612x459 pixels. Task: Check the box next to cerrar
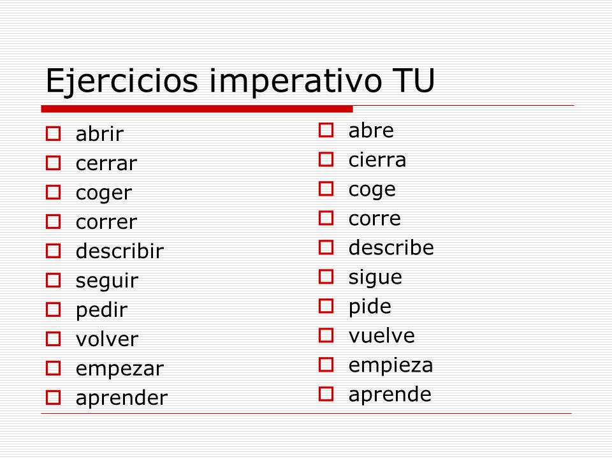pos(53,163)
